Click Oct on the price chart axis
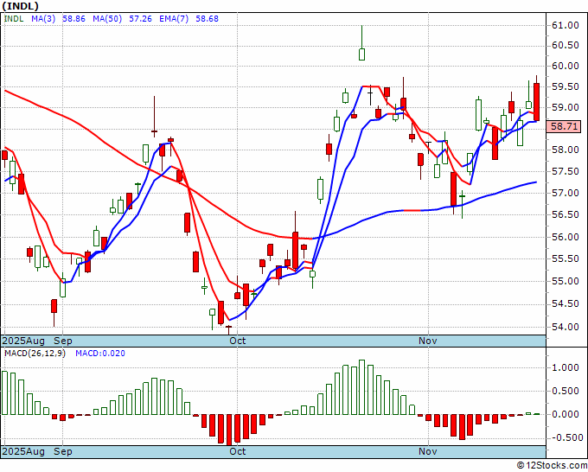Screen dimensions: 588x472 coord(238,341)
